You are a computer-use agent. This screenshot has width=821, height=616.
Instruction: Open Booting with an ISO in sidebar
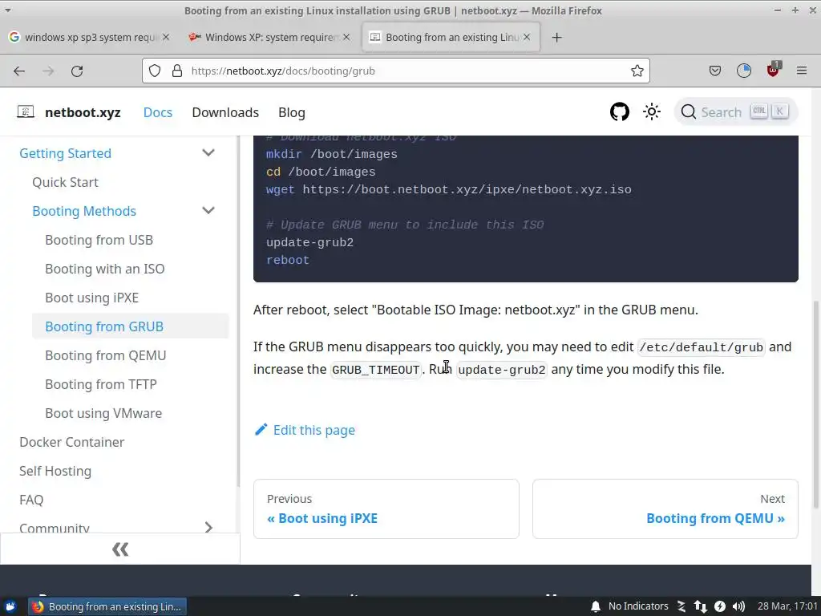pyautogui.click(x=105, y=268)
